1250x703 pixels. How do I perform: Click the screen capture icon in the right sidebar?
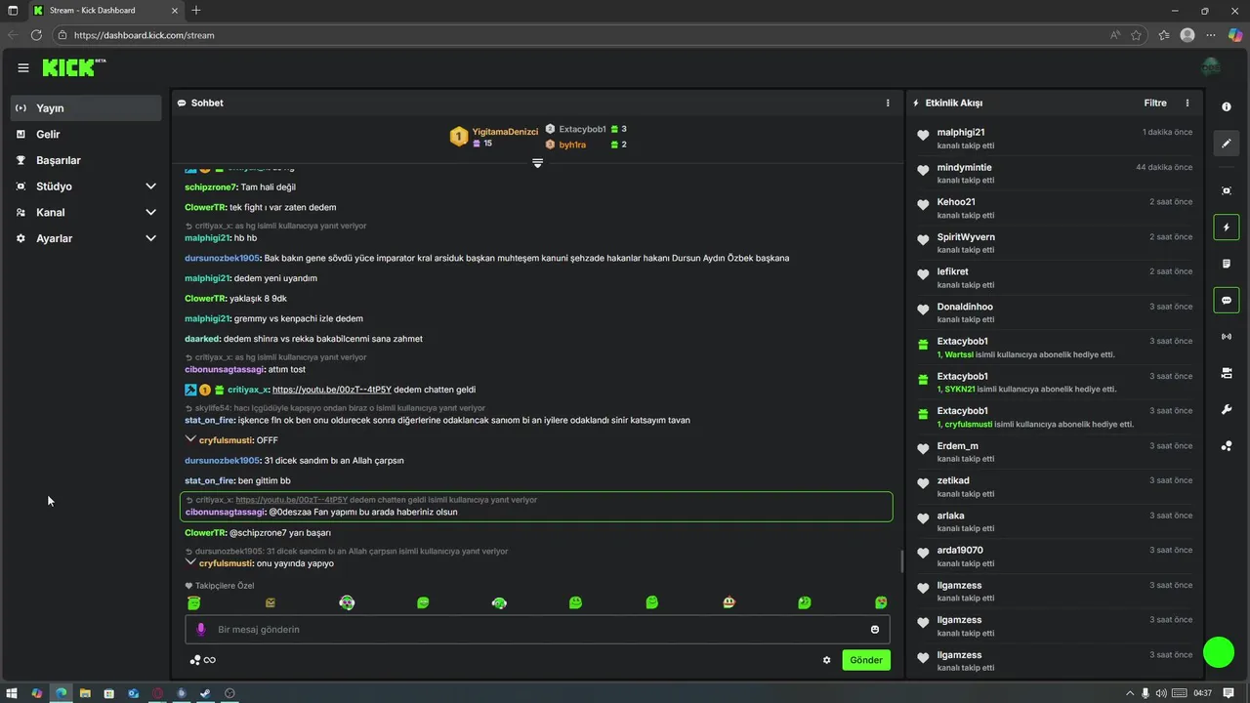pyautogui.click(x=1227, y=190)
